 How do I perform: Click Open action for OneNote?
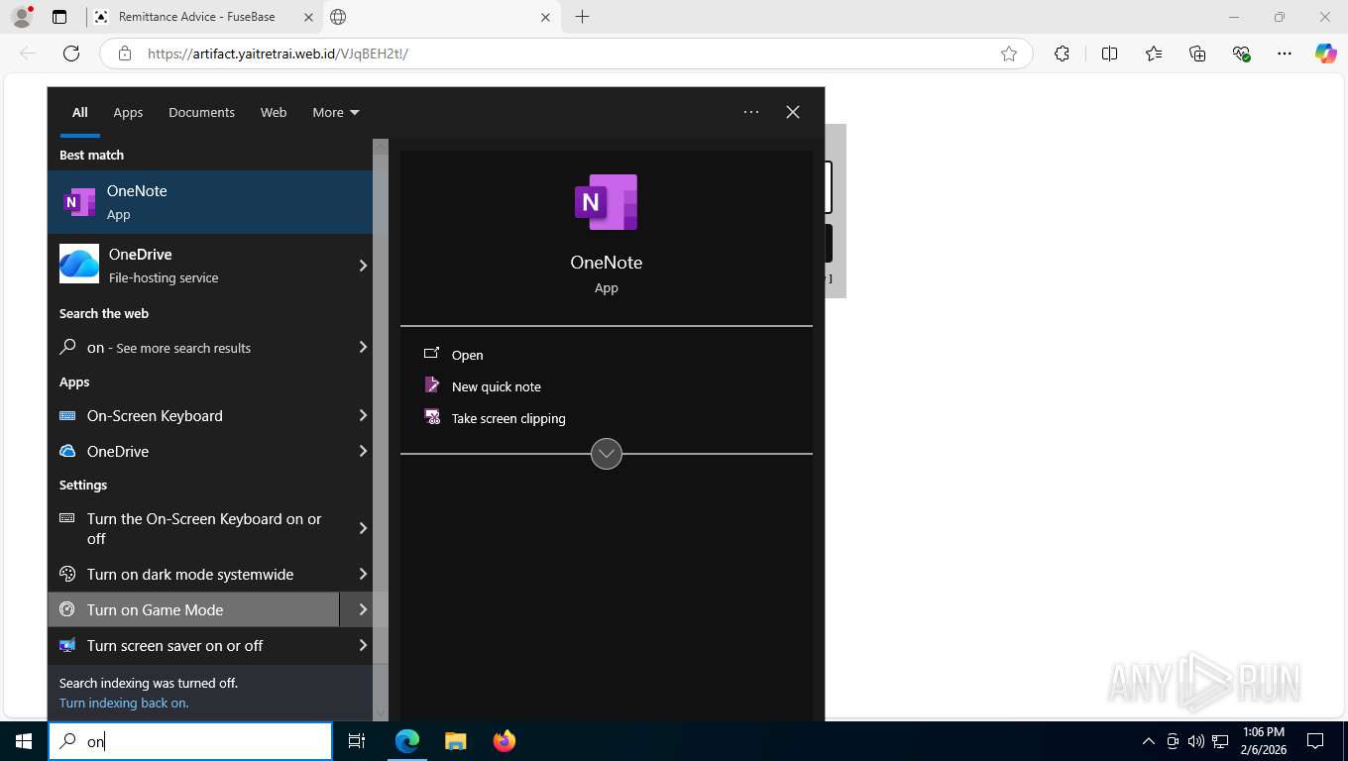click(x=468, y=355)
